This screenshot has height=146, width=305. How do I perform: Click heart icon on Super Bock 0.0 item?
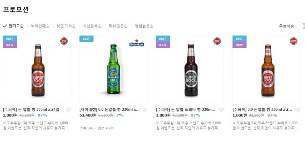coord(298,110)
